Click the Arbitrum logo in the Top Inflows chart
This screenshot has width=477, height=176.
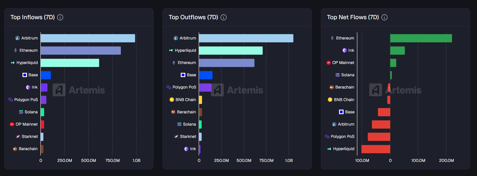(17, 38)
